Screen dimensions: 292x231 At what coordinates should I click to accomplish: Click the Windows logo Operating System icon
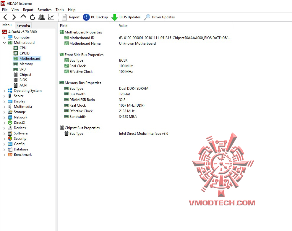pyautogui.click(x=10, y=91)
